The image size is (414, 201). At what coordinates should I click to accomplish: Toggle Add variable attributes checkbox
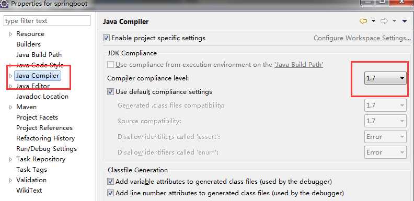[110, 182]
